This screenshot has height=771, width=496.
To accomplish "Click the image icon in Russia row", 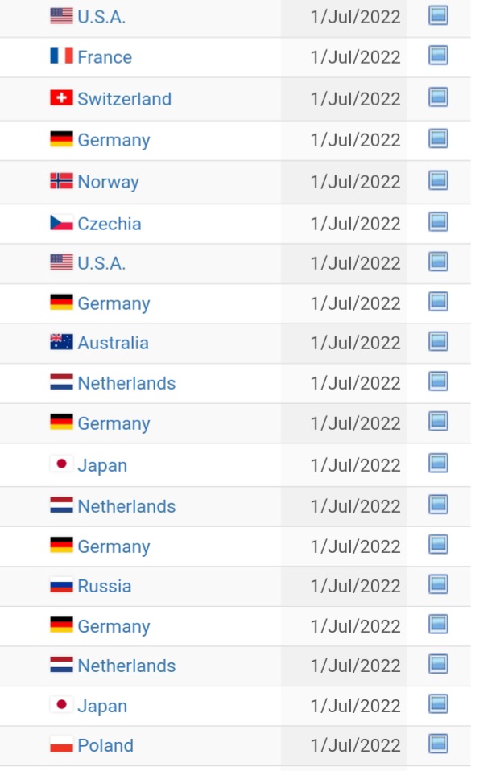I will pyautogui.click(x=438, y=584).
